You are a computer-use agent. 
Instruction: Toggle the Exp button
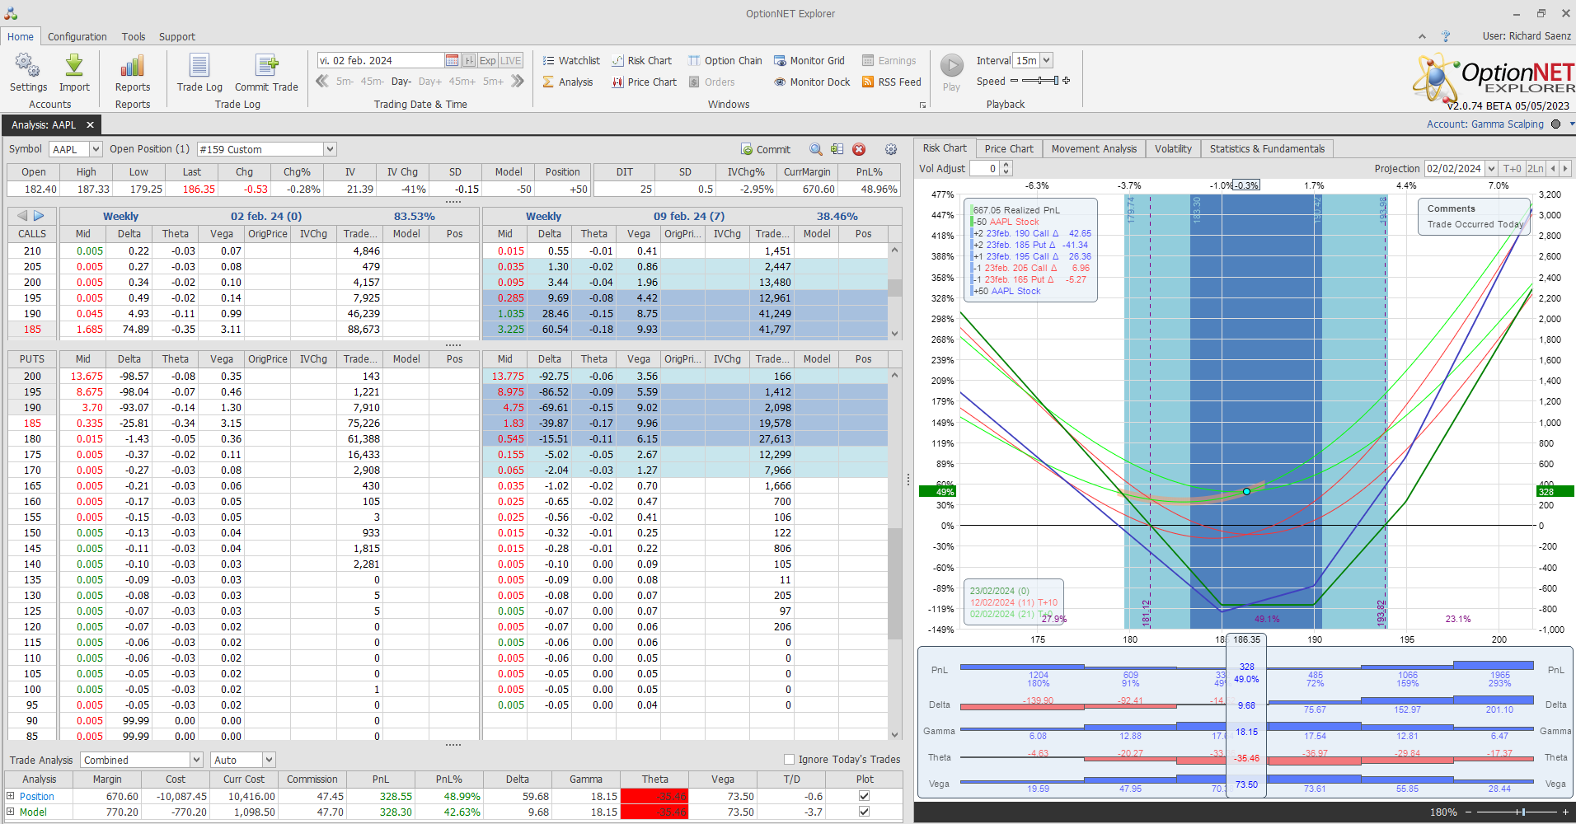pos(488,60)
